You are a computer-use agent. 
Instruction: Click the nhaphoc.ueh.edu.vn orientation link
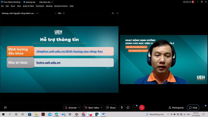pos(69,51)
